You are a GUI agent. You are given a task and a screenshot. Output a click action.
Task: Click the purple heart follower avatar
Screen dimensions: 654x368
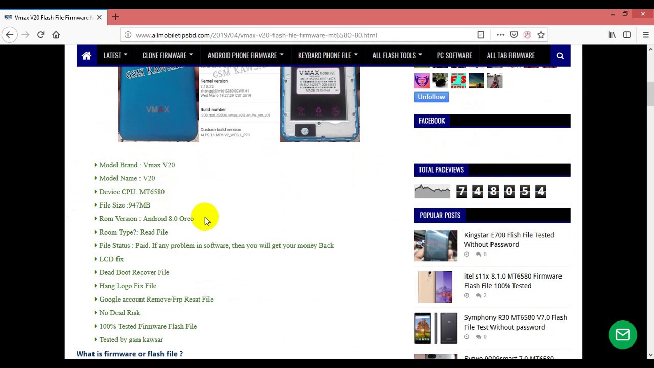tap(422, 80)
